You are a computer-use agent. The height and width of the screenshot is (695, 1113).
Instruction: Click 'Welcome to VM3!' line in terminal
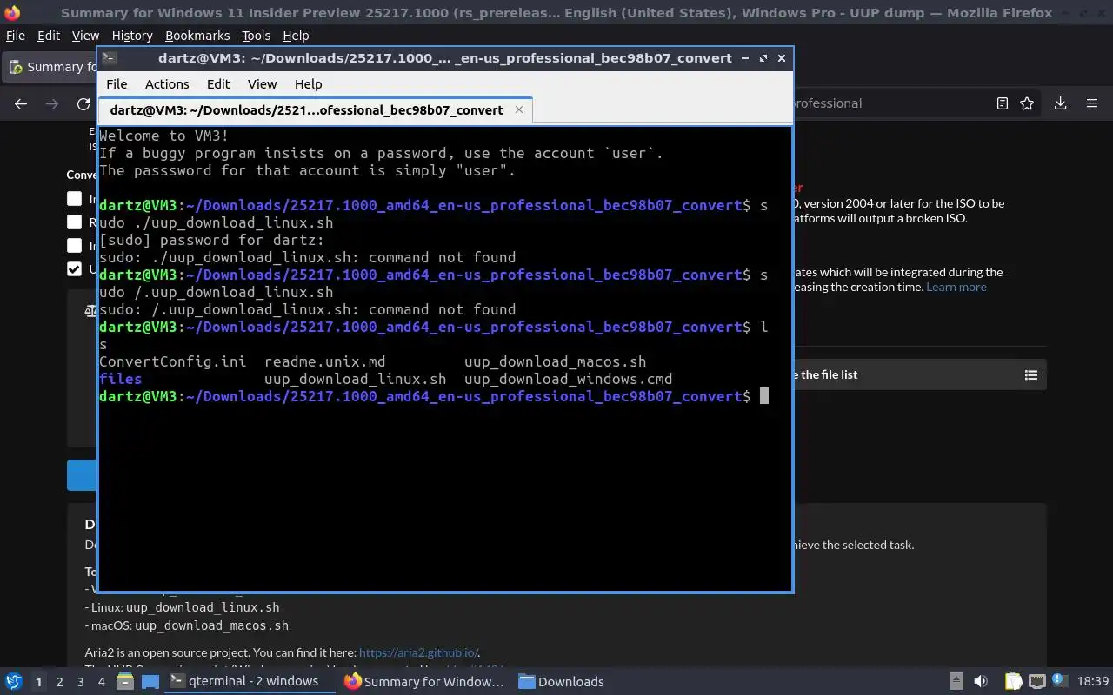[163, 136]
